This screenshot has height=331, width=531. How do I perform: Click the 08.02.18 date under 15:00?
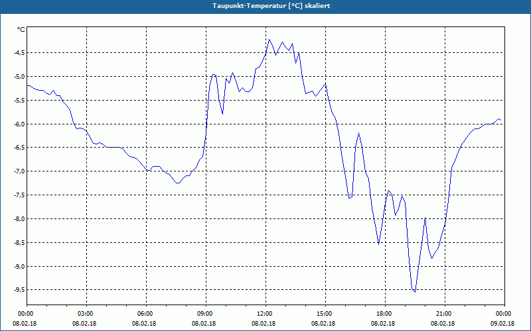pyautogui.click(x=323, y=324)
